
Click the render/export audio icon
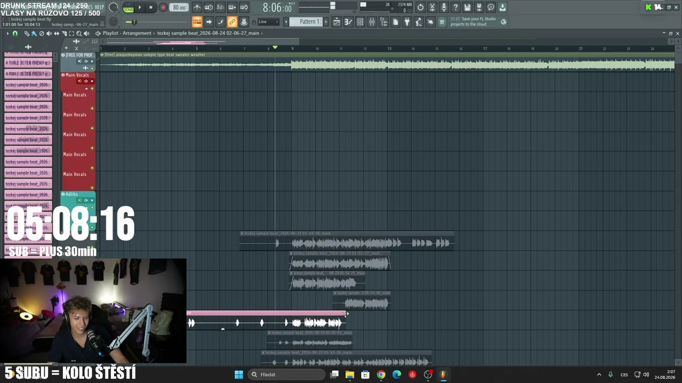[x=479, y=7]
